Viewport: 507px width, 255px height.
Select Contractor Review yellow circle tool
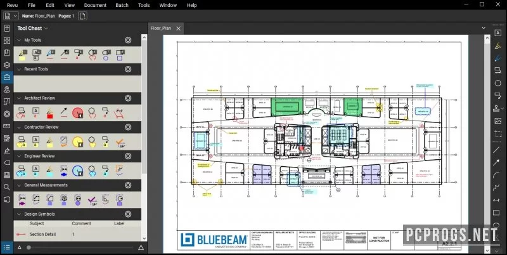click(77, 141)
